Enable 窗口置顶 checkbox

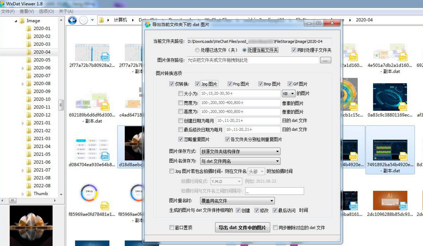pyautogui.click(x=172, y=228)
